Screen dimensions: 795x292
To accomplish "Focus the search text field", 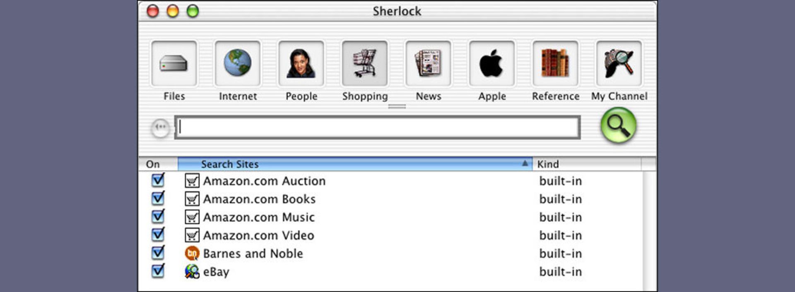I will 377,127.
